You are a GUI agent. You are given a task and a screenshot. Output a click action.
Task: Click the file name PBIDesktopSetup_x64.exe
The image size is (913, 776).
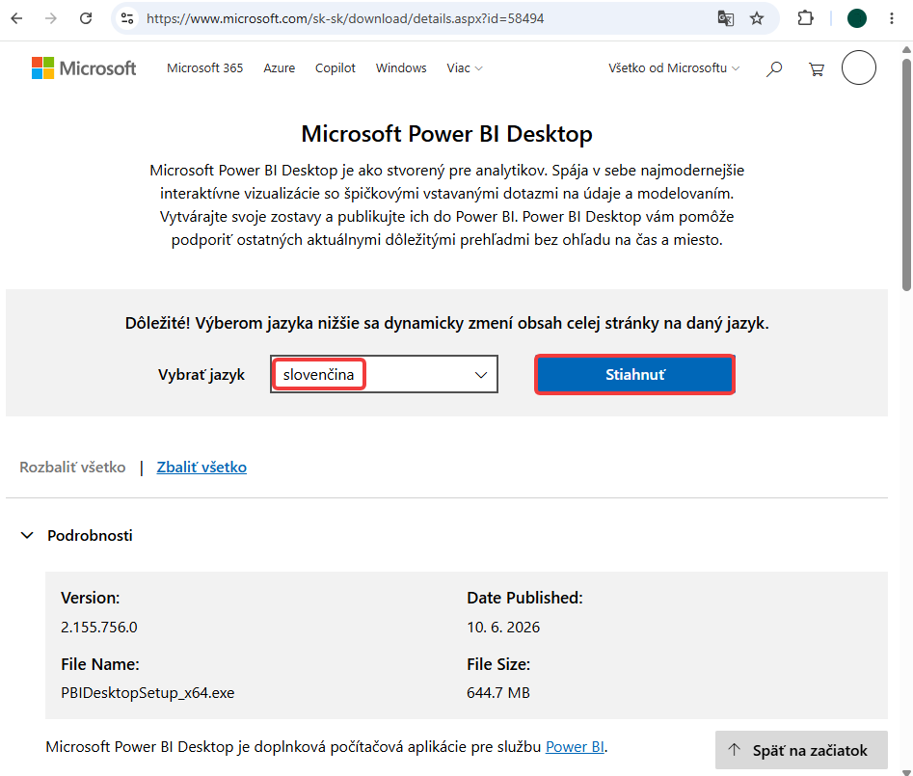point(148,693)
